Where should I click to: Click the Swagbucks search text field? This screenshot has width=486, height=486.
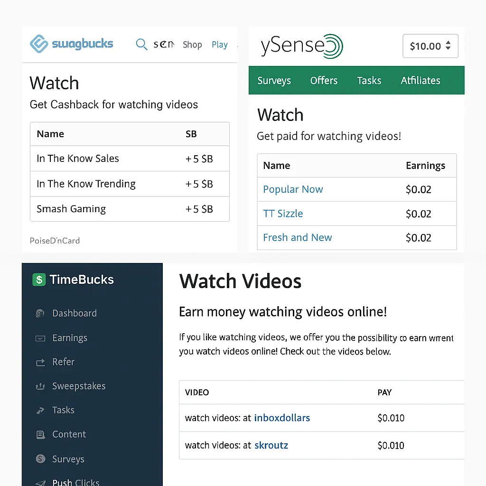click(164, 45)
